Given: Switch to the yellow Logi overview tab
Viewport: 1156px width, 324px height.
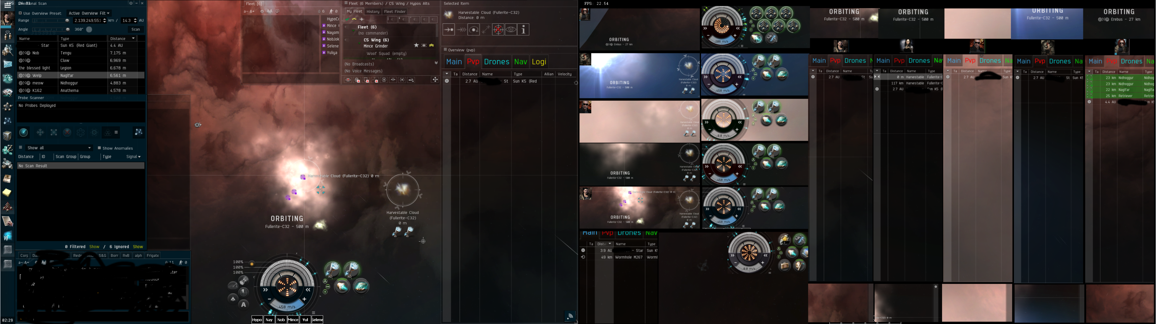Looking at the screenshot, I should click(539, 62).
